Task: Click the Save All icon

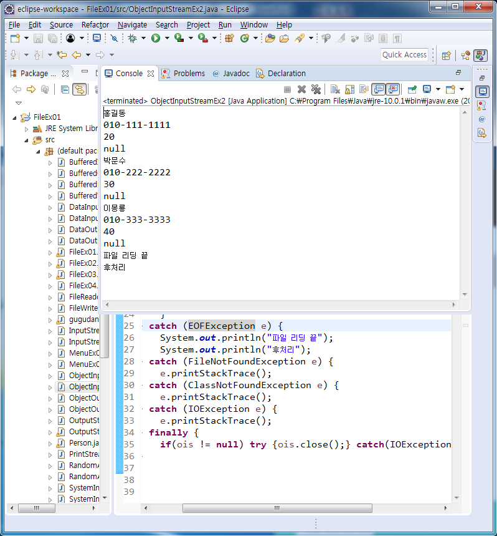Action: 52,38
